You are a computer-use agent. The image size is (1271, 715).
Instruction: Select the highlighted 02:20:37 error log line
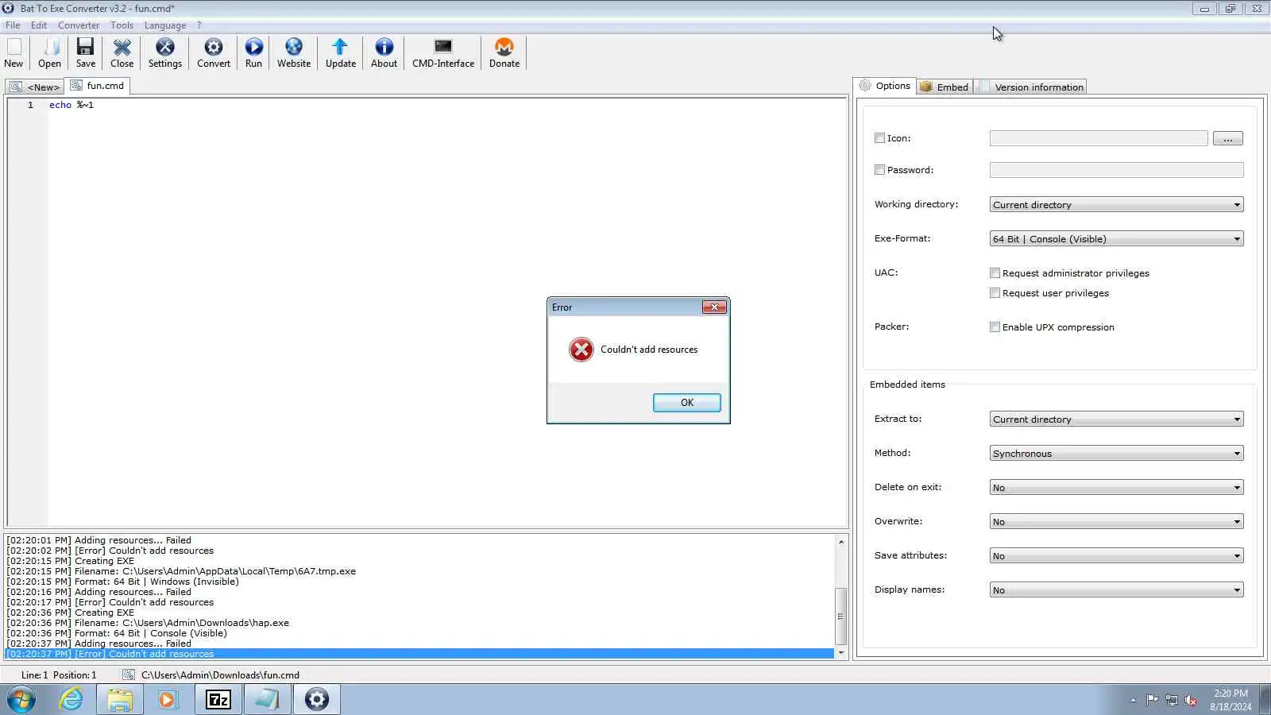click(x=419, y=654)
